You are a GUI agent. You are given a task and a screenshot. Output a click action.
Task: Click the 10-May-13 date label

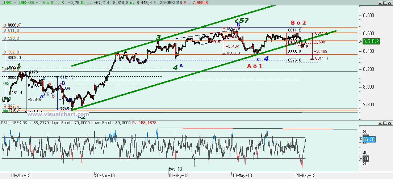(242, 175)
